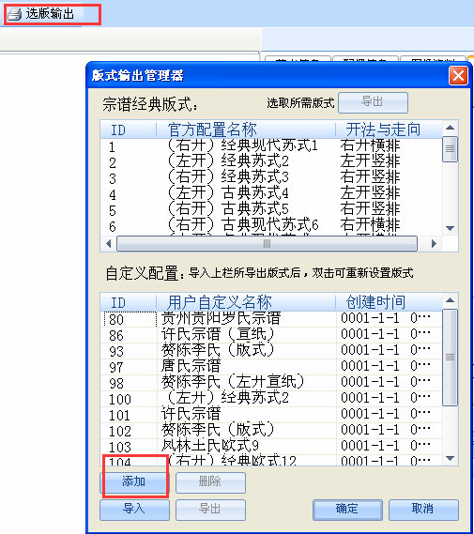Click 用户自定义名称 column header

246,302
